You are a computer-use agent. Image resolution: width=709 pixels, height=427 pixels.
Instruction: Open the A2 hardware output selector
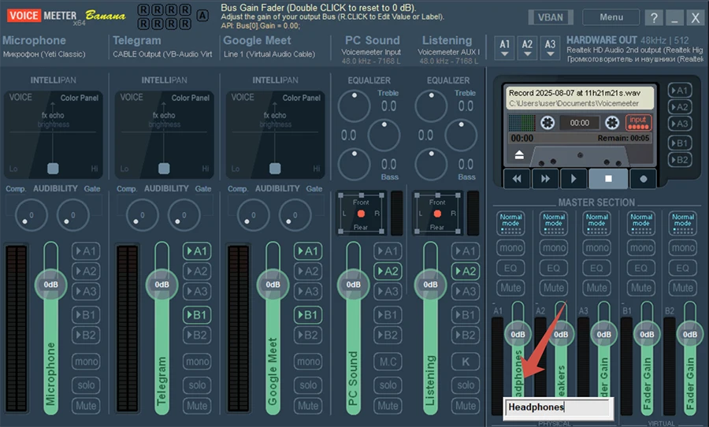(x=527, y=46)
